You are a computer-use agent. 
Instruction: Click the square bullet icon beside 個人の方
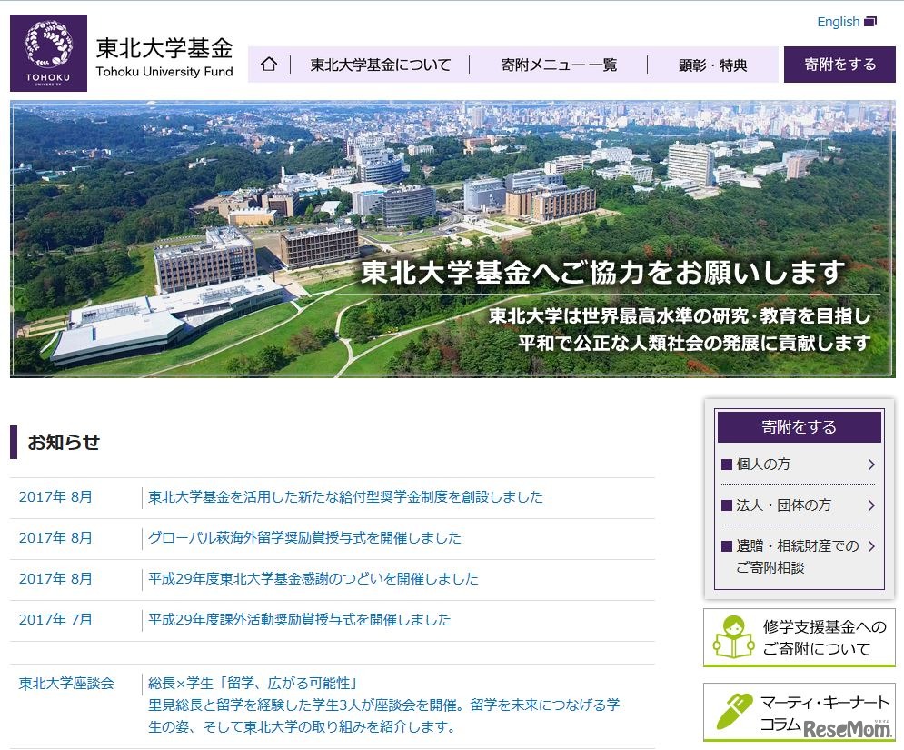[x=727, y=464]
